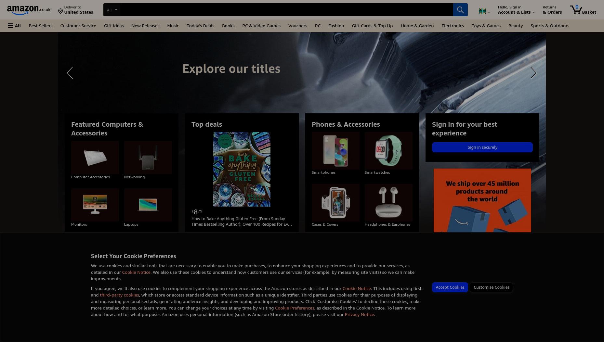
Task: Advance banner with right arrow
Action: 533,73
